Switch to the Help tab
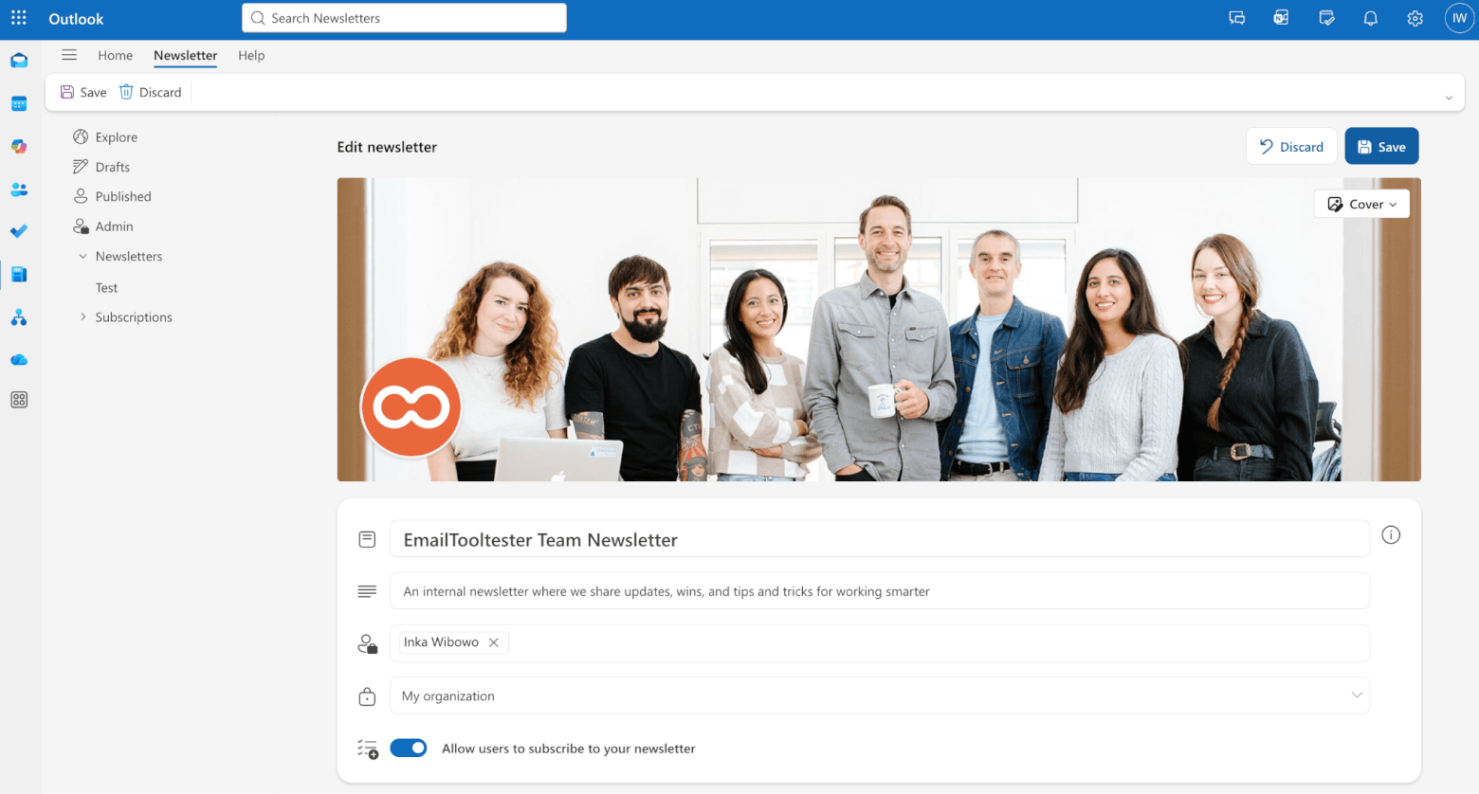This screenshot has height=794, width=1479. coord(251,55)
